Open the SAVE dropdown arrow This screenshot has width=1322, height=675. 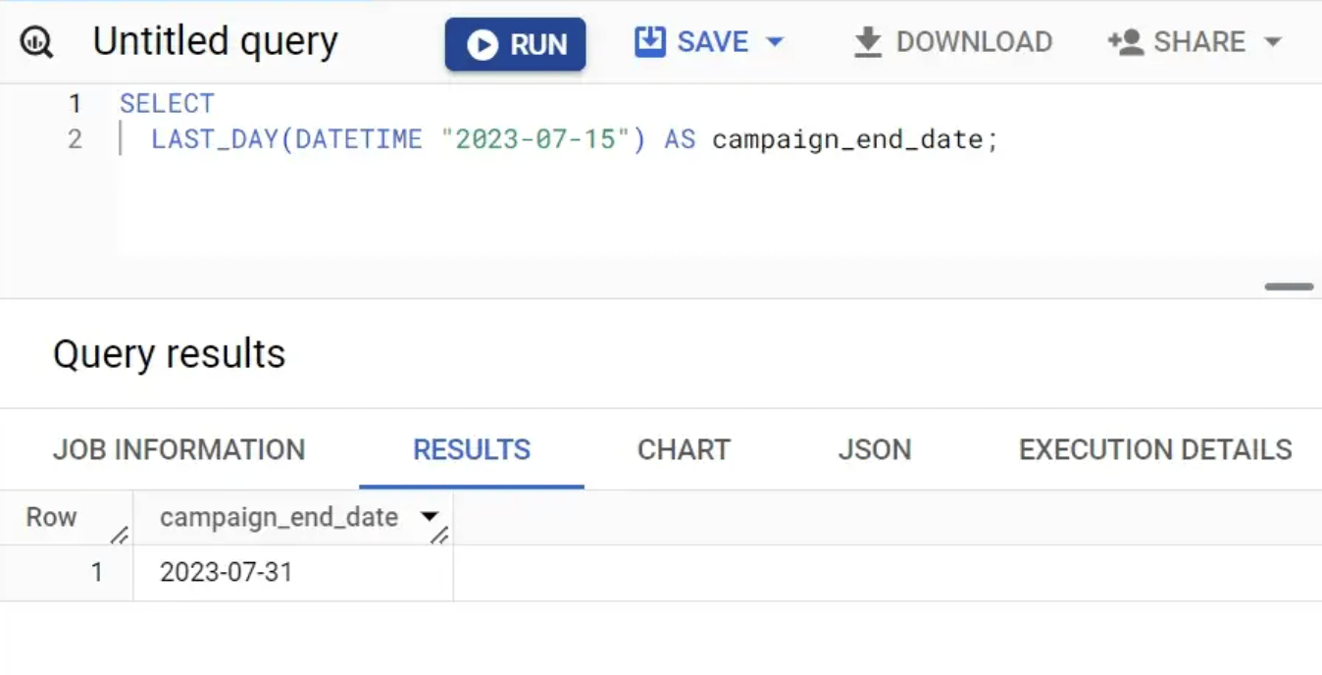click(x=775, y=42)
